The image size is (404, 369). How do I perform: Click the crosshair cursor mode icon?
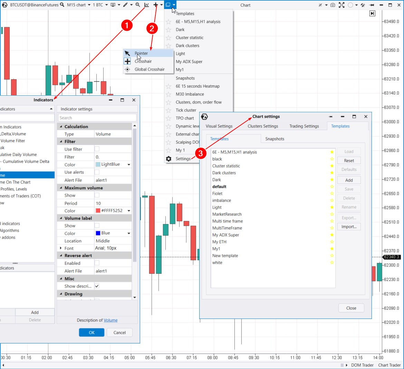tap(156, 5)
